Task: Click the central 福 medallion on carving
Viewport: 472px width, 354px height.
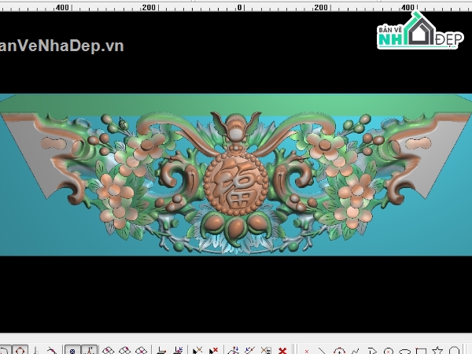Action: [x=234, y=185]
